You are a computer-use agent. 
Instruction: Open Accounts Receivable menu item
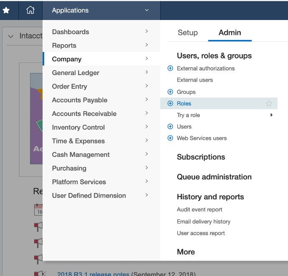click(101, 113)
